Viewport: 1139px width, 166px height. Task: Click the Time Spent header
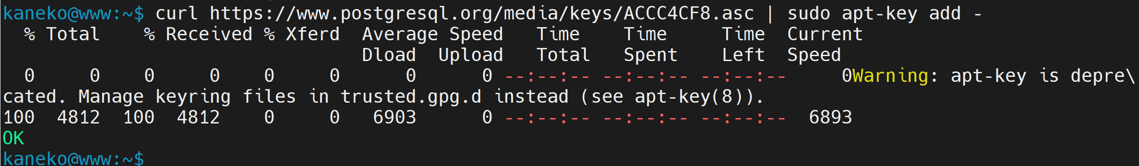[651, 45]
